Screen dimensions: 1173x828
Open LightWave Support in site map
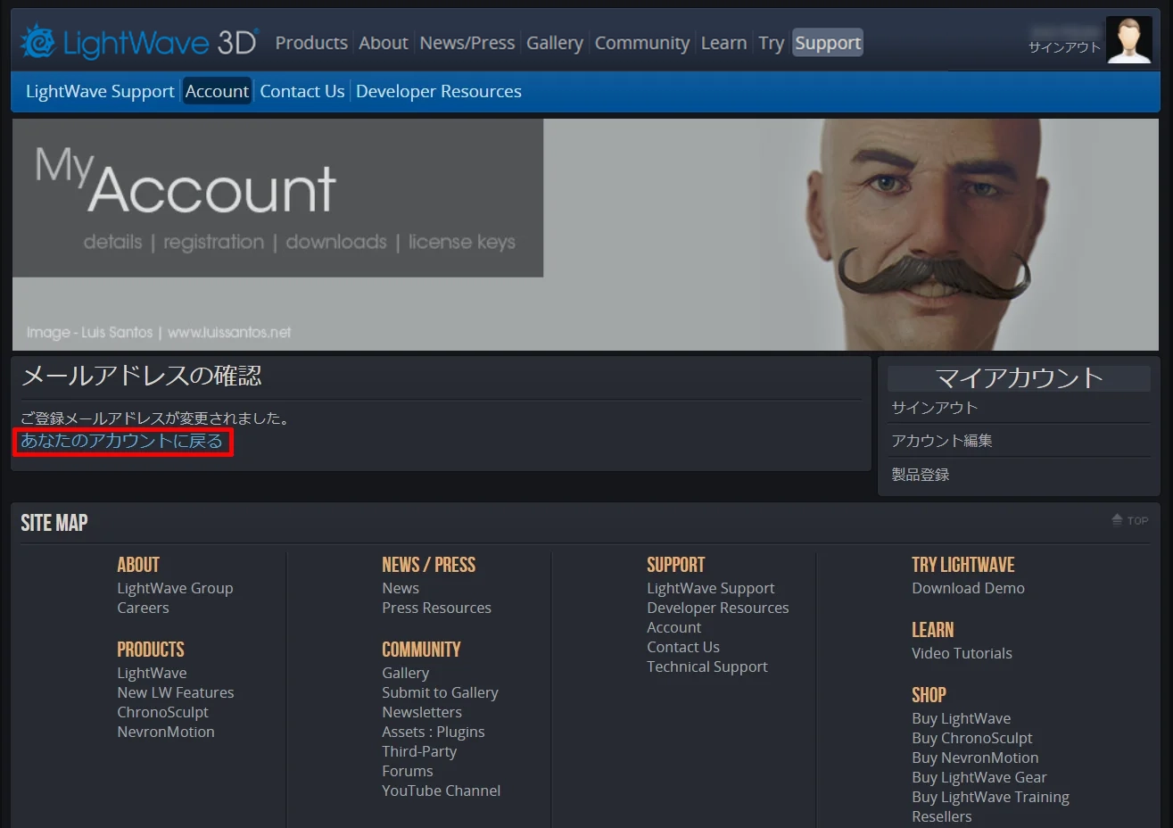point(711,588)
